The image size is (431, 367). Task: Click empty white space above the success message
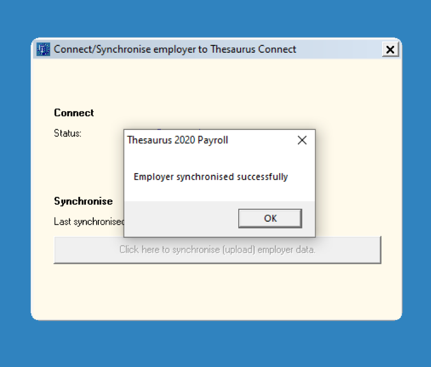(219, 160)
